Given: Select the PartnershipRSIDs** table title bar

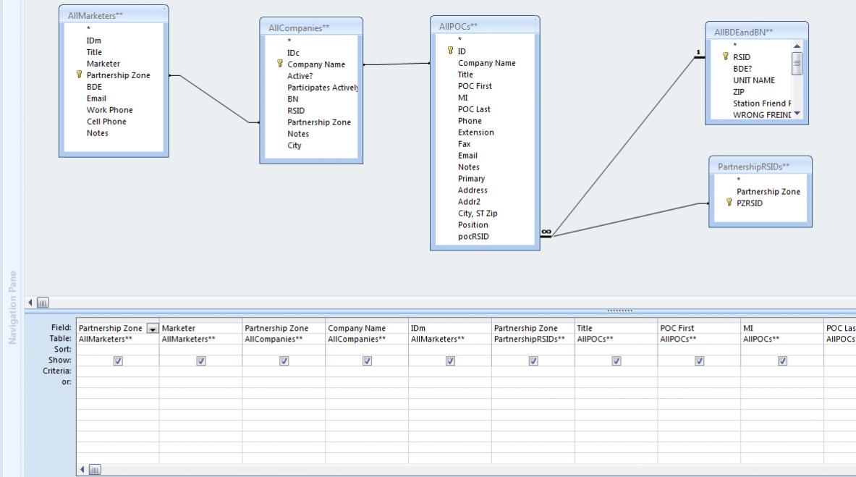Looking at the screenshot, I should [x=760, y=166].
